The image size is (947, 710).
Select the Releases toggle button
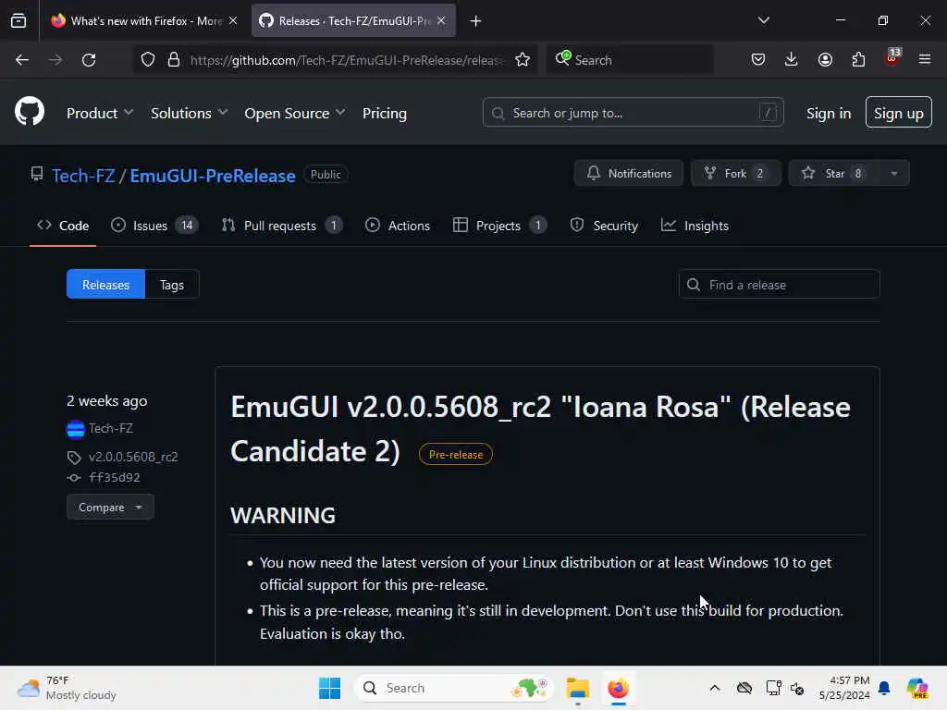coord(105,285)
